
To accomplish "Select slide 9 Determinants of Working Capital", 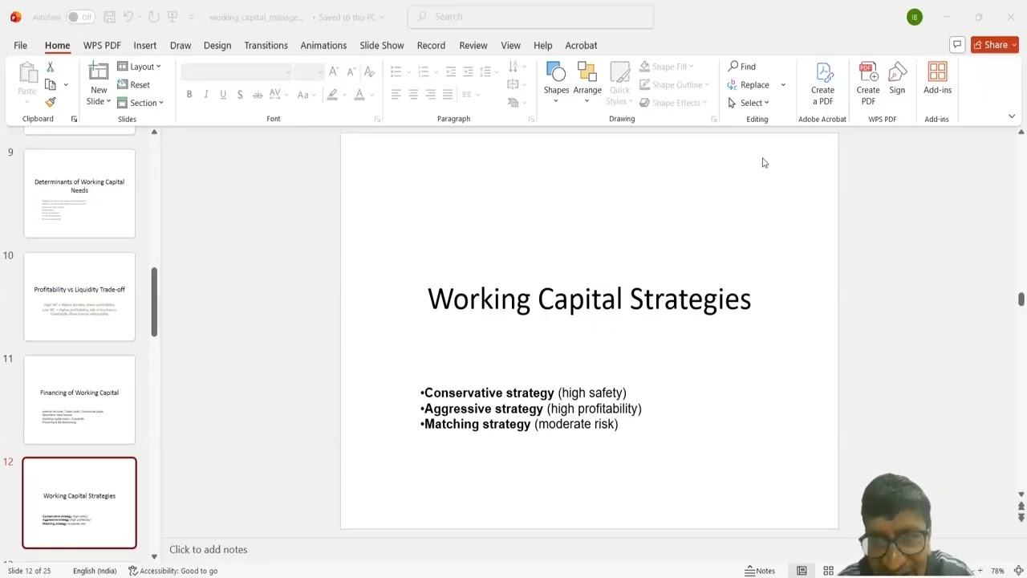I will pos(79,193).
